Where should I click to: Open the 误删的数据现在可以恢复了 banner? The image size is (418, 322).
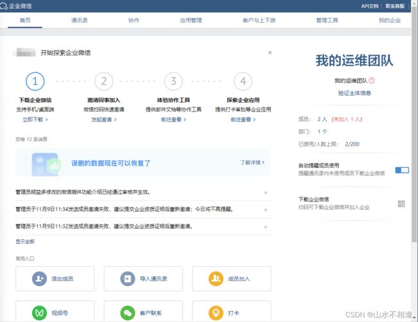click(x=143, y=162)
